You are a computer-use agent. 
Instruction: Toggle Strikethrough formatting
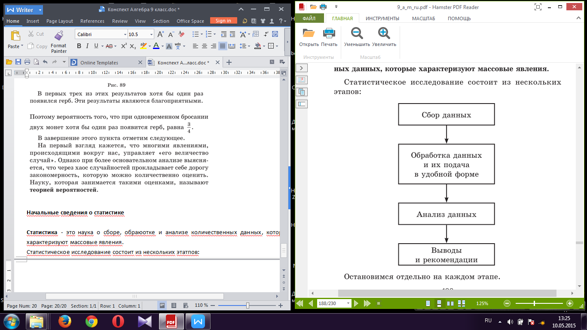point(110,46)
